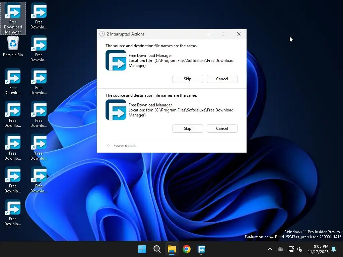Click Cancel in the first interrupted action
This screenshot has height=257, width=343.
tap(222, 79)
